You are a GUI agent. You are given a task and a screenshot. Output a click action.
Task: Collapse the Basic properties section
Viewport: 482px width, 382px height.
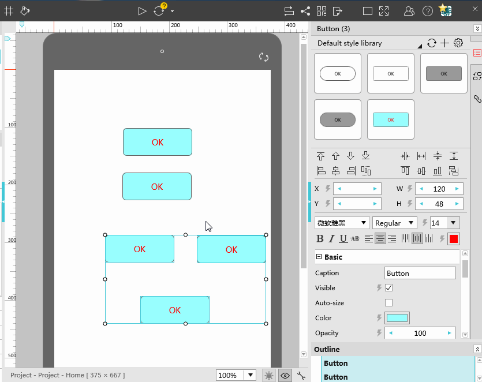319,257
